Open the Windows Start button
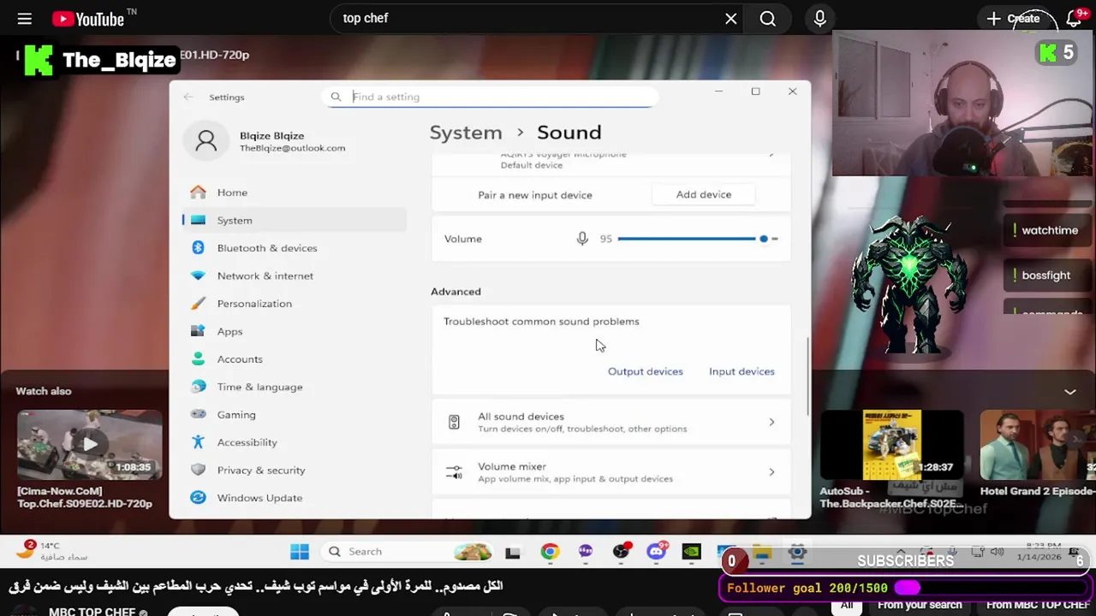Image resolution: width=1096 pixels, height=616 pixels. click(x=299, y=552)
